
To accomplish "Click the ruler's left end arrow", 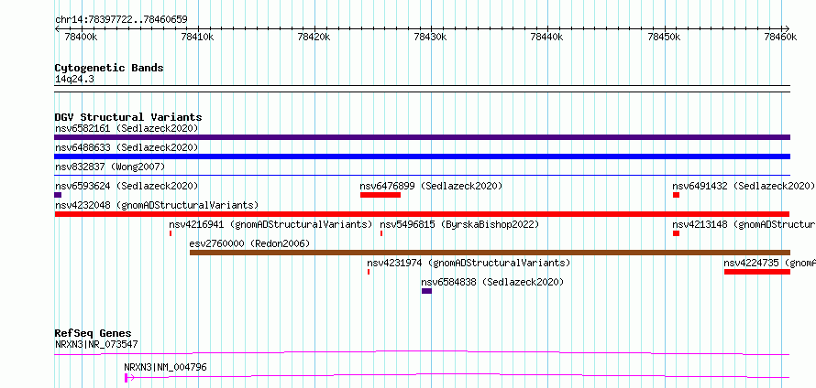I will pos(57,28).
